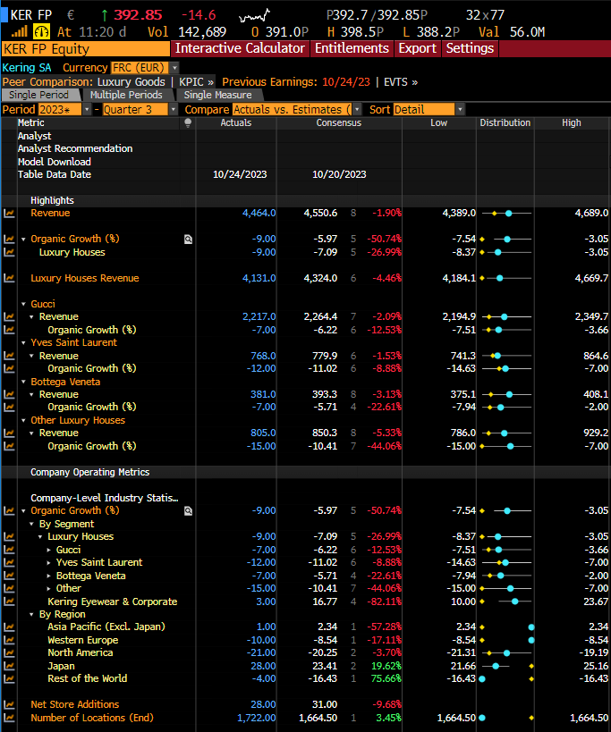Open chart icon for Yves Saint Laurent Revenue row

coord(9,357)
